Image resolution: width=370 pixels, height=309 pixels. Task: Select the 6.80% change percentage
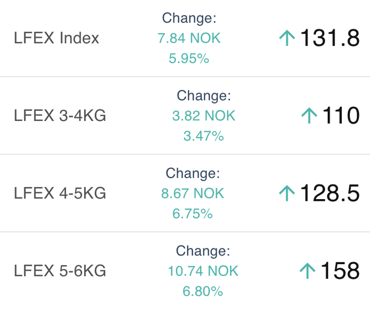203,291
